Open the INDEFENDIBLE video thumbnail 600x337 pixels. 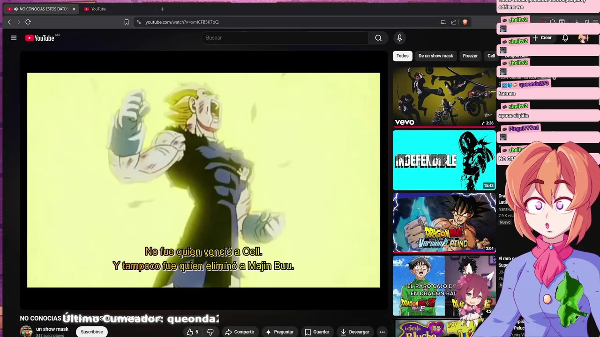pos(444,160)
